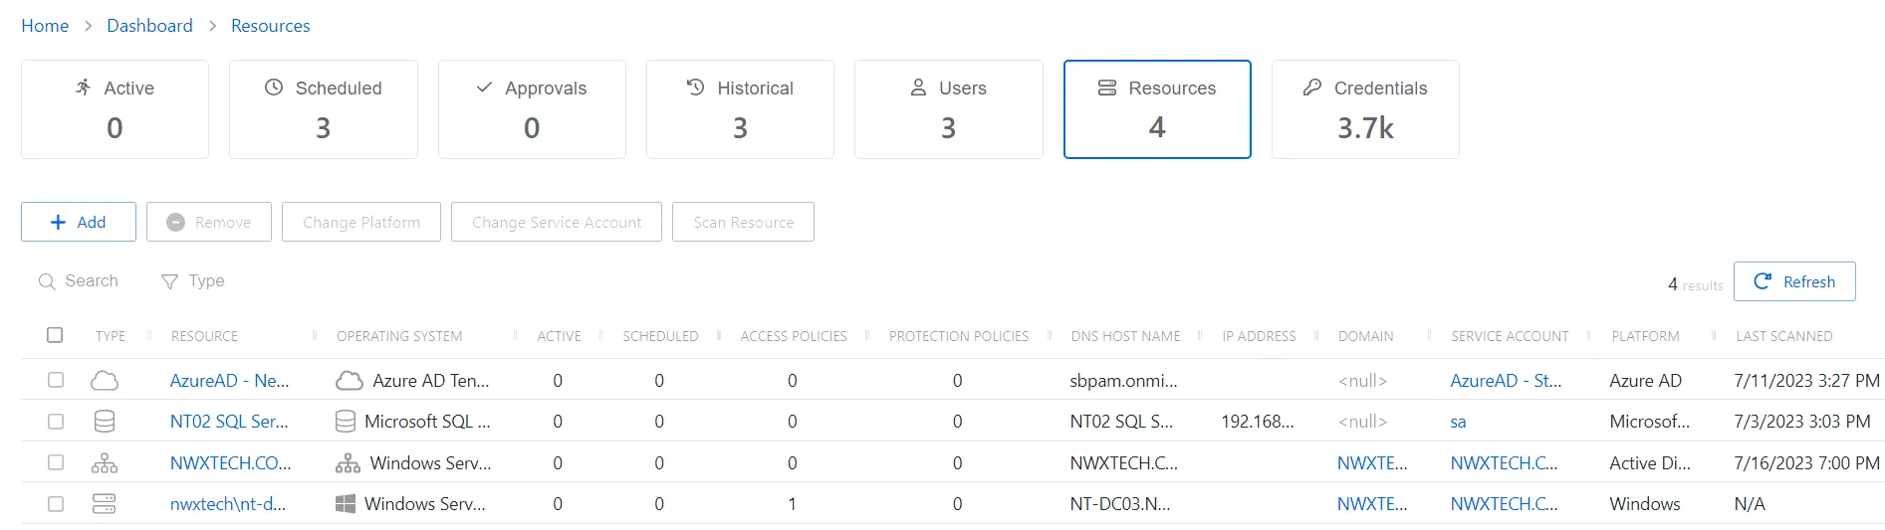Go to Home breadcrumb link

point(45,26)
